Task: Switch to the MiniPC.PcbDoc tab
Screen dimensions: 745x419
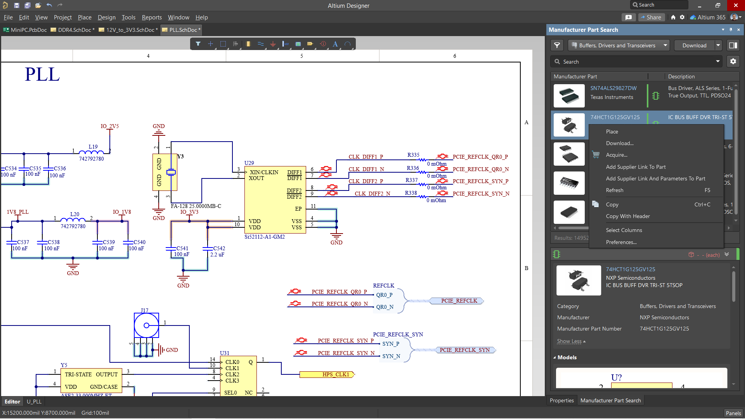Action: (x=25, y=30)
